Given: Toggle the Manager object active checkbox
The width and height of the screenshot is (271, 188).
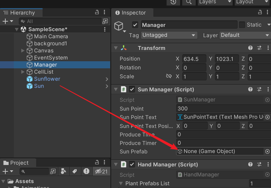Looking at the screenshot, I should pyautogui.click(x=135, y=25).
